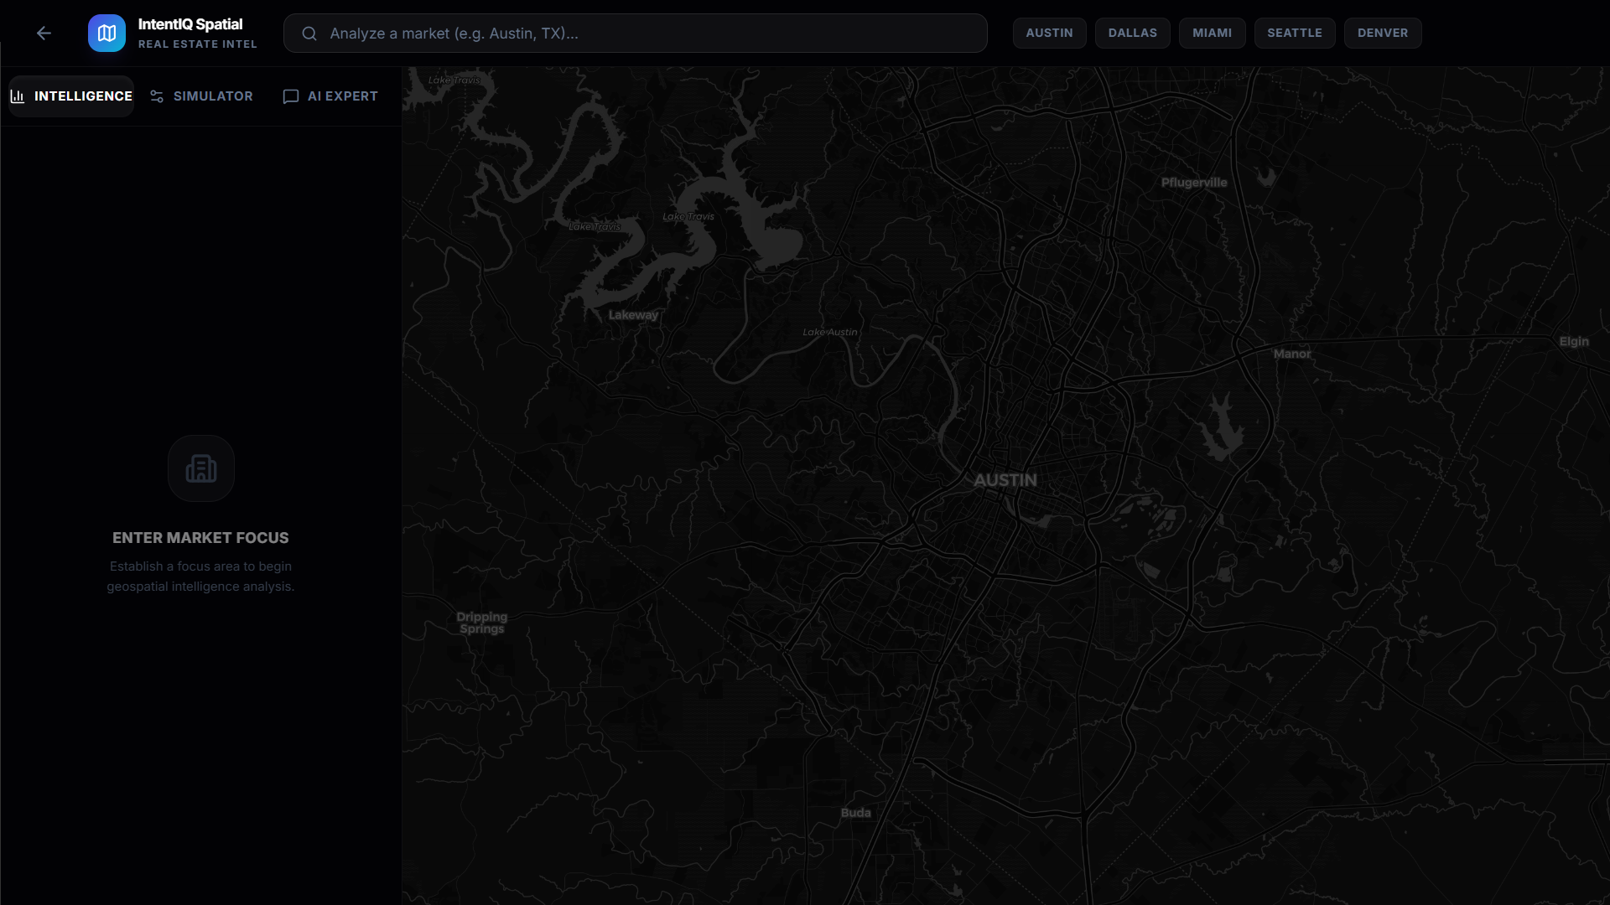Click the building icon above Enter Market Focus

tap(200, 468)
